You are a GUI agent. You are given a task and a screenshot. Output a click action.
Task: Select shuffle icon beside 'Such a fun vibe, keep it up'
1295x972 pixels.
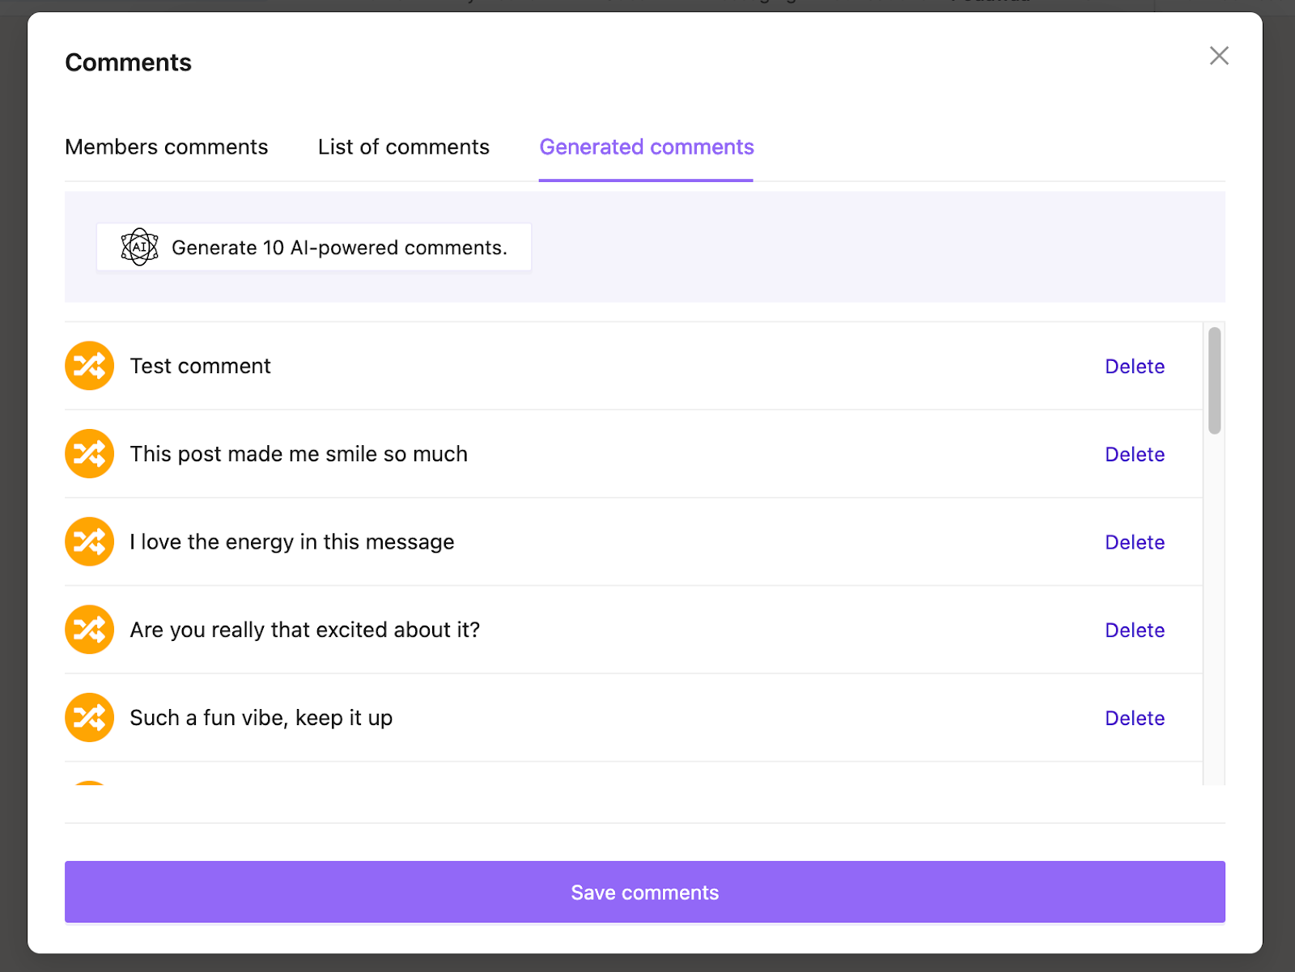tap(89, 717)
